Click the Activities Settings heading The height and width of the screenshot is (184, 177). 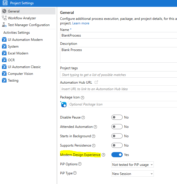pos(16,33)
